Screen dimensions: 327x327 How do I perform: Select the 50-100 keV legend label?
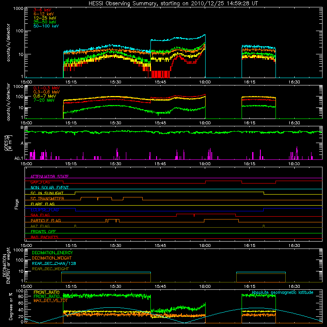pyautogui.click(x=46, y=26)
